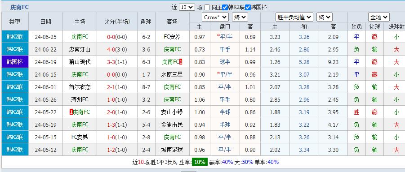405x172 pixels.
Task: Click the 赢率:40% summary value
Action: 221,162
